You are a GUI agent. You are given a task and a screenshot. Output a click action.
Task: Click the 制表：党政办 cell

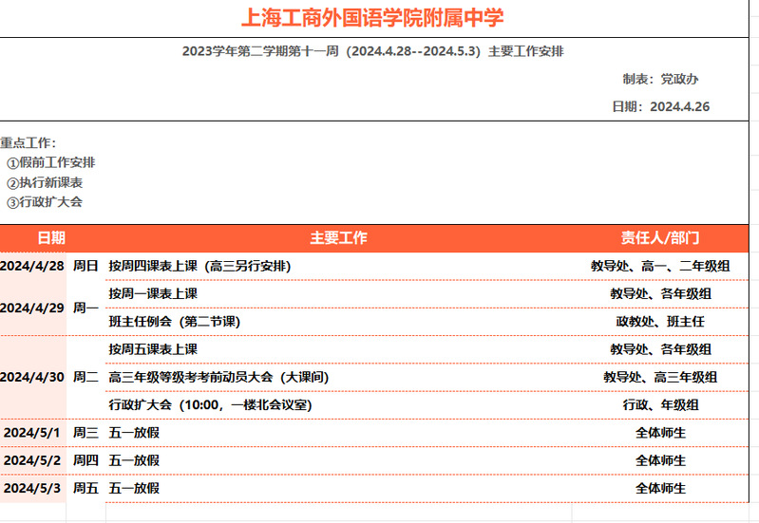click(x=660, y=79)
